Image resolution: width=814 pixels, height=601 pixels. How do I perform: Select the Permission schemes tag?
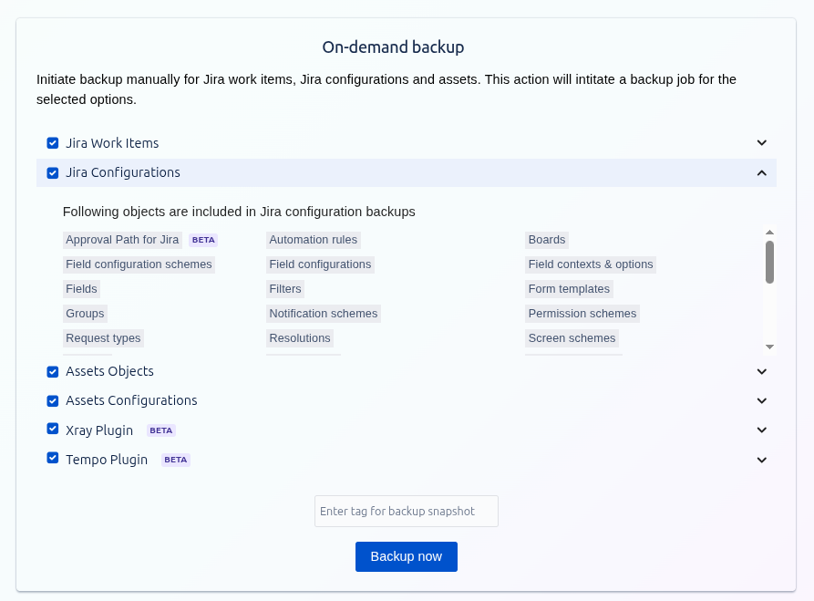click(x=582, y=314)
